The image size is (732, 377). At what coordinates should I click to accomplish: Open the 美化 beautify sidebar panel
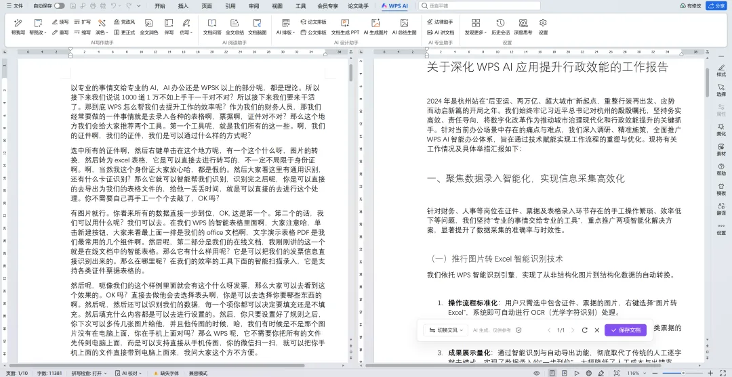pyautogui.click(x=721, y=130)
